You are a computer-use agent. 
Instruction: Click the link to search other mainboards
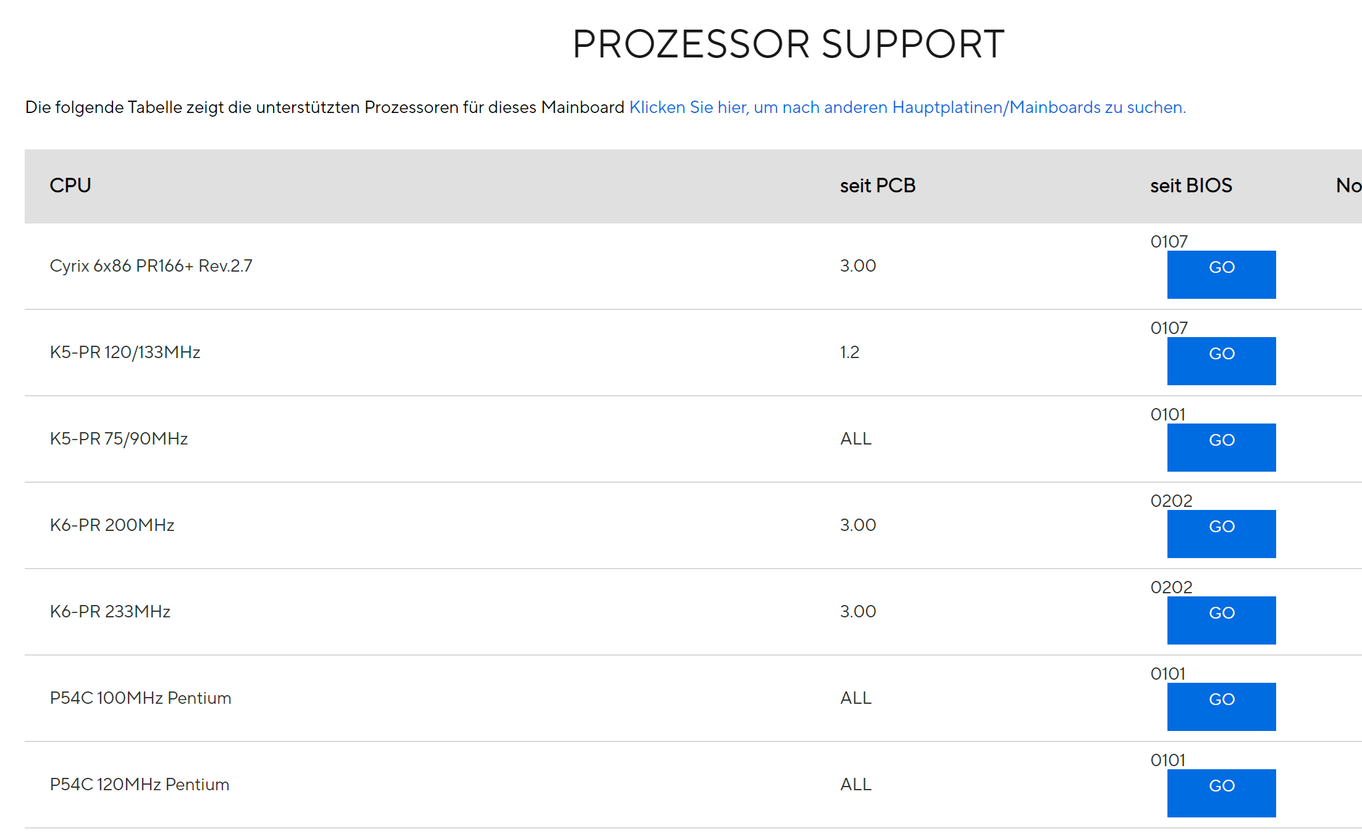point(907,107)
